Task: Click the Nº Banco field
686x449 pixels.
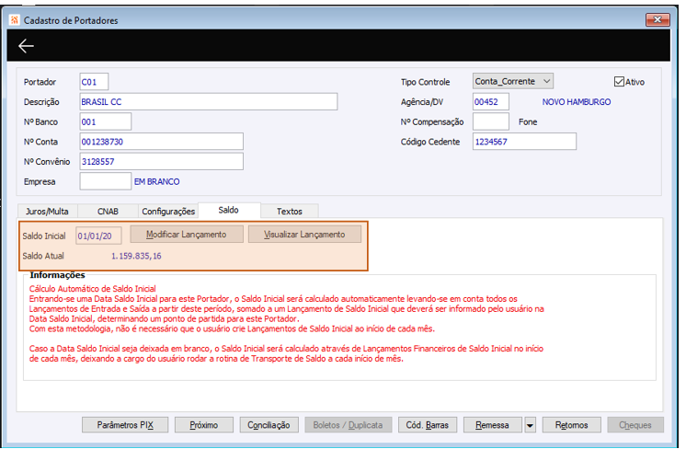Action: [106, 121]
